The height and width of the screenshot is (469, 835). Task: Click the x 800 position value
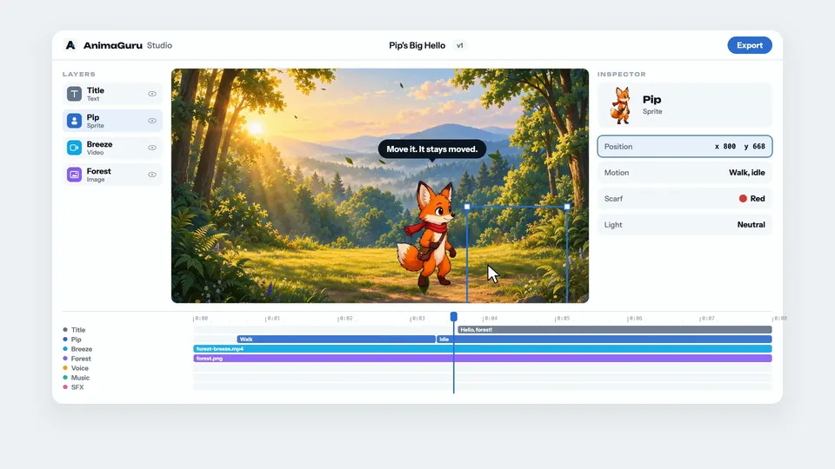[725, 146]
